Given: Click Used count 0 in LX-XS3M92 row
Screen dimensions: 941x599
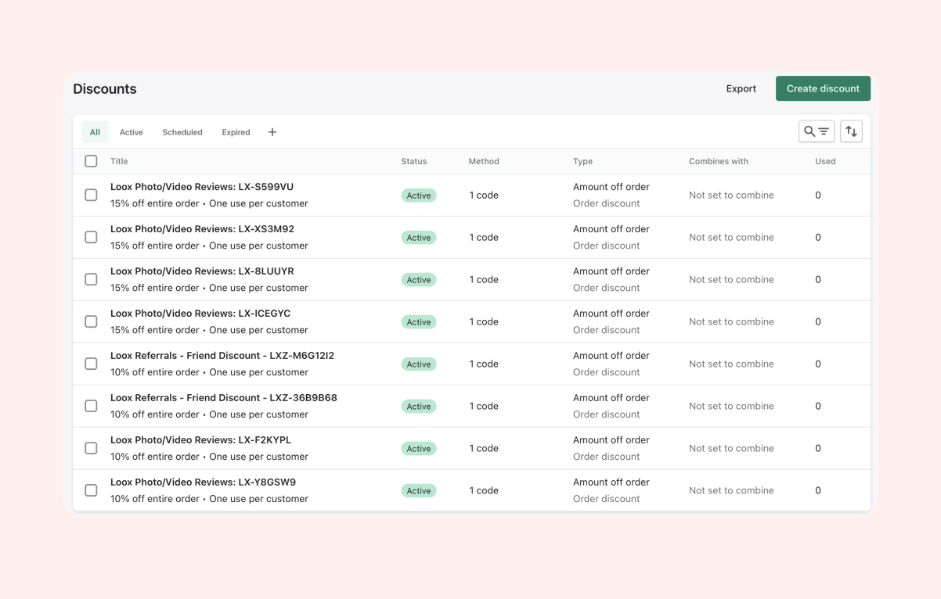Looking at the screenshot, I should 818,237.
